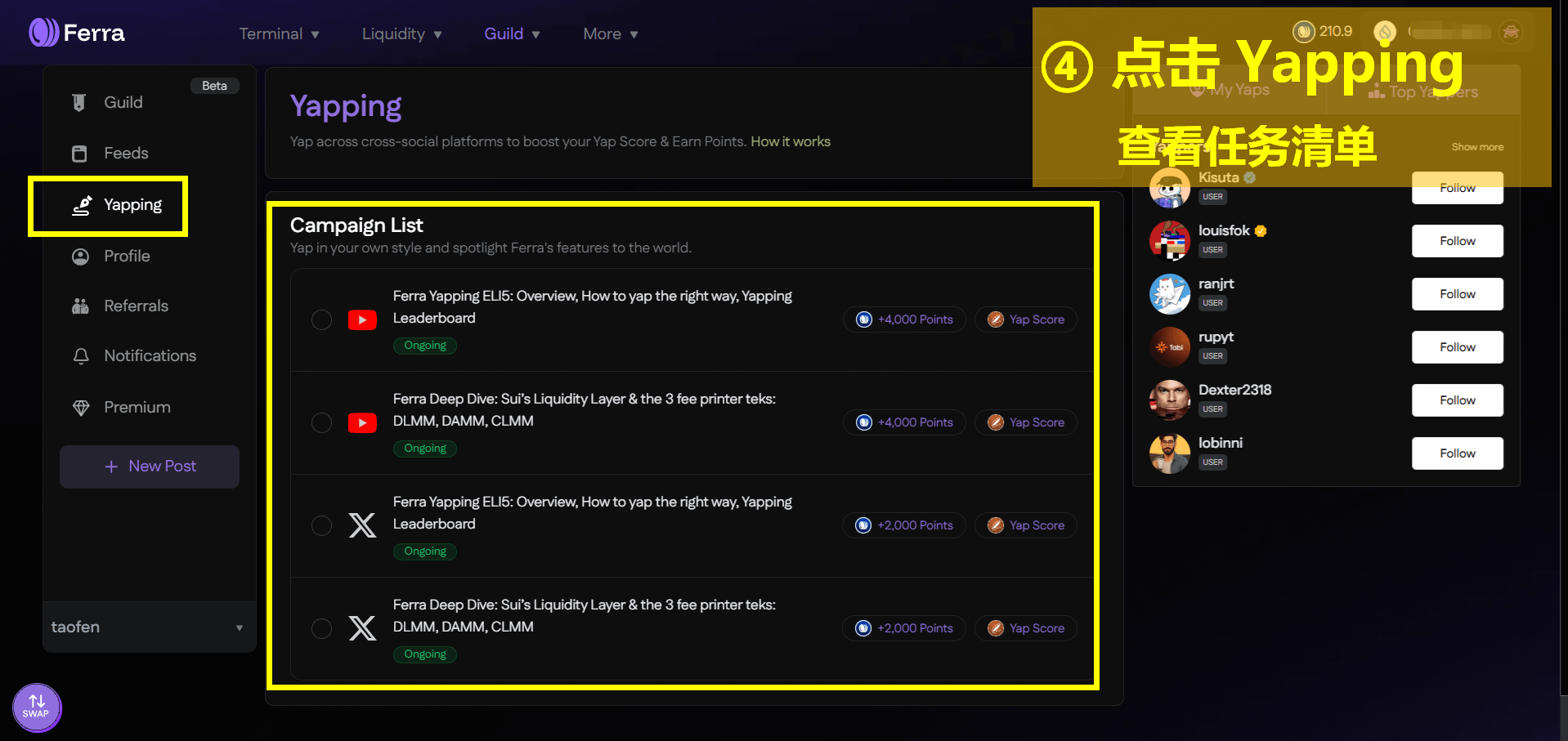This screenshot has height=741, width=1568.
Task: Open louisfok's avatar
Action: [1170, 241]
